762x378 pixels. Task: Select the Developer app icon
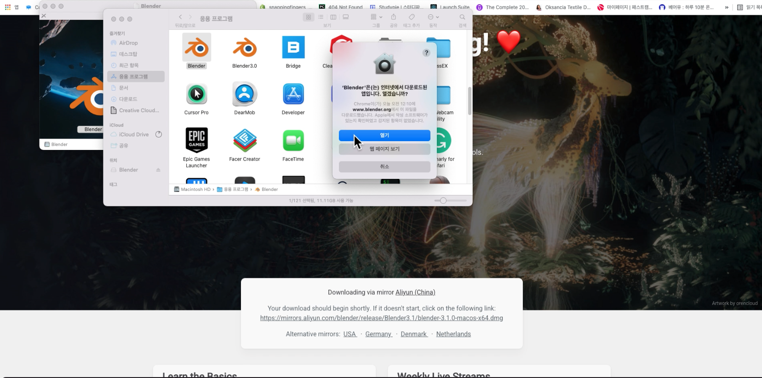(293, 94)
